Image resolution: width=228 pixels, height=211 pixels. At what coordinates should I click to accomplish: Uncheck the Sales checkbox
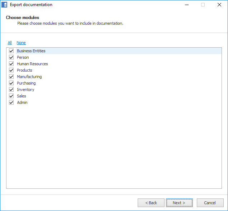pyautogui.click(x=11, y=96)
